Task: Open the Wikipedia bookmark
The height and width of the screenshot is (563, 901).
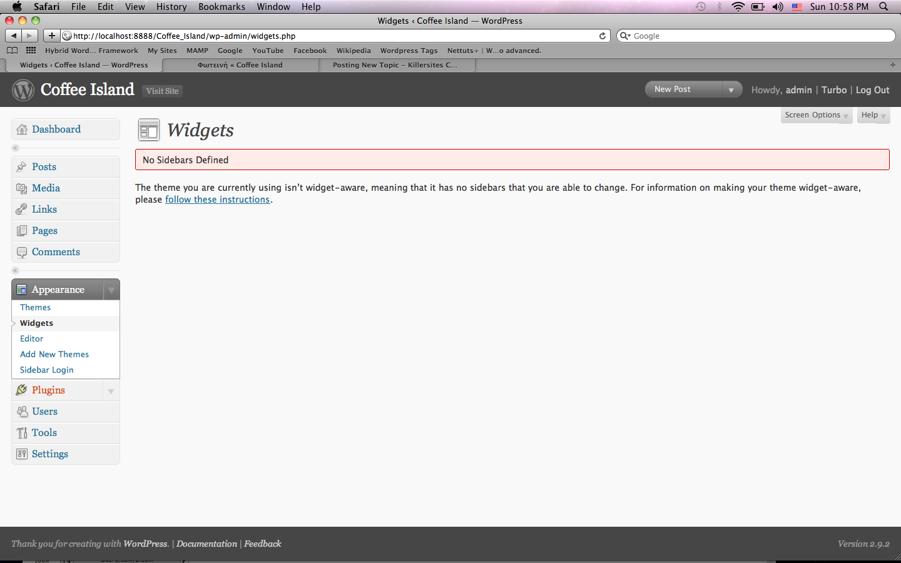Action: (x=354, y=51)
